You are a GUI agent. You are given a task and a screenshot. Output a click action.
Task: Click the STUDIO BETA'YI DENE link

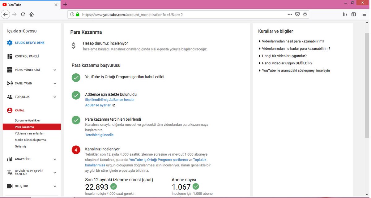tap(30, 43)
